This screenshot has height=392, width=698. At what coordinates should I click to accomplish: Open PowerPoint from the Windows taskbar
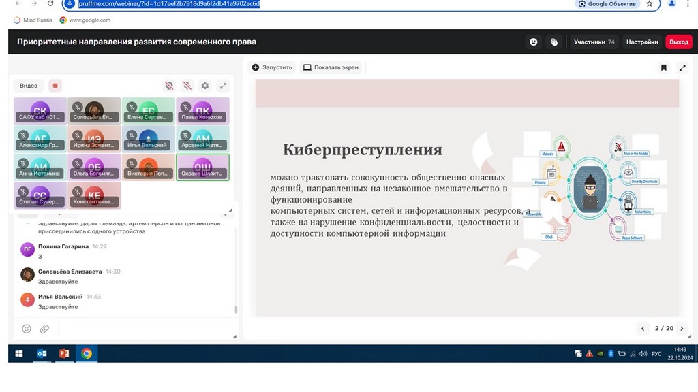(x=64, y=353)
